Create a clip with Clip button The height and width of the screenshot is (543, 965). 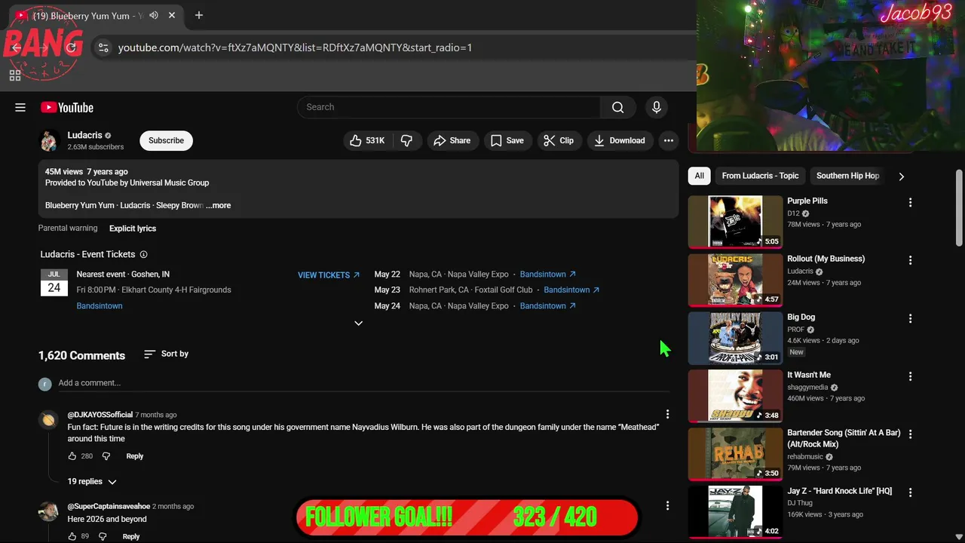click(559, 140)
